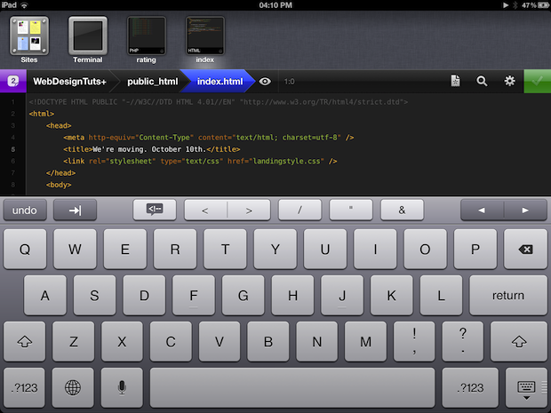The width and height of the screenshot is (551, 413).
Task: Tap the X key
Action: click(122, 341)
